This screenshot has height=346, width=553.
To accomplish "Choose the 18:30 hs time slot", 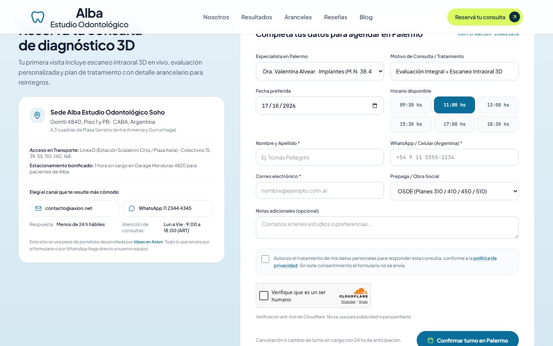I will [498, 124].
